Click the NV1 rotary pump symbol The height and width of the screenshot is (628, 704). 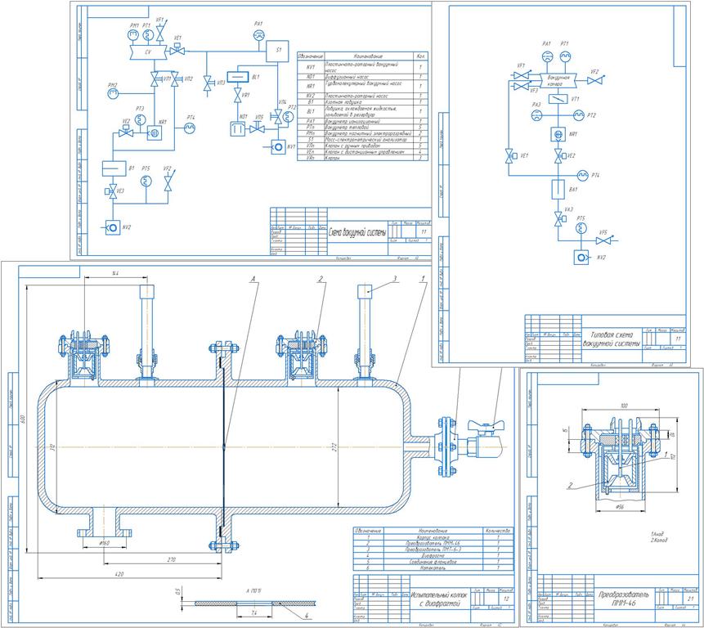278,147
